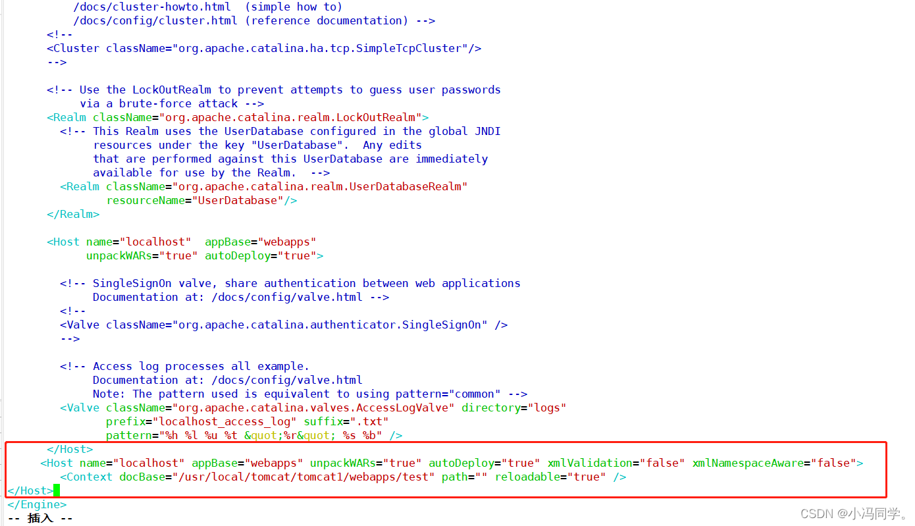Click the SingleSignOn Valve className value
This screenshot has width=915, height=526.
(330, 325)
